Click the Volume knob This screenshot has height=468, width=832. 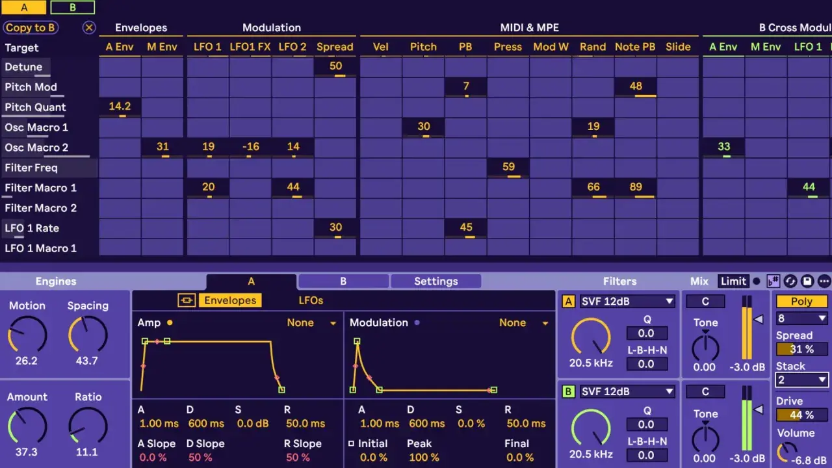pos(787,453)
